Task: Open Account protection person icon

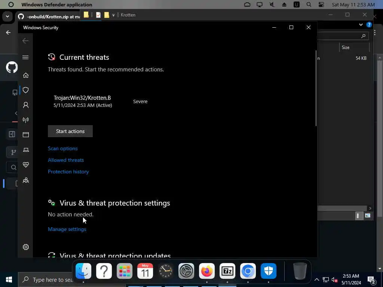Action: pos(26,105)
